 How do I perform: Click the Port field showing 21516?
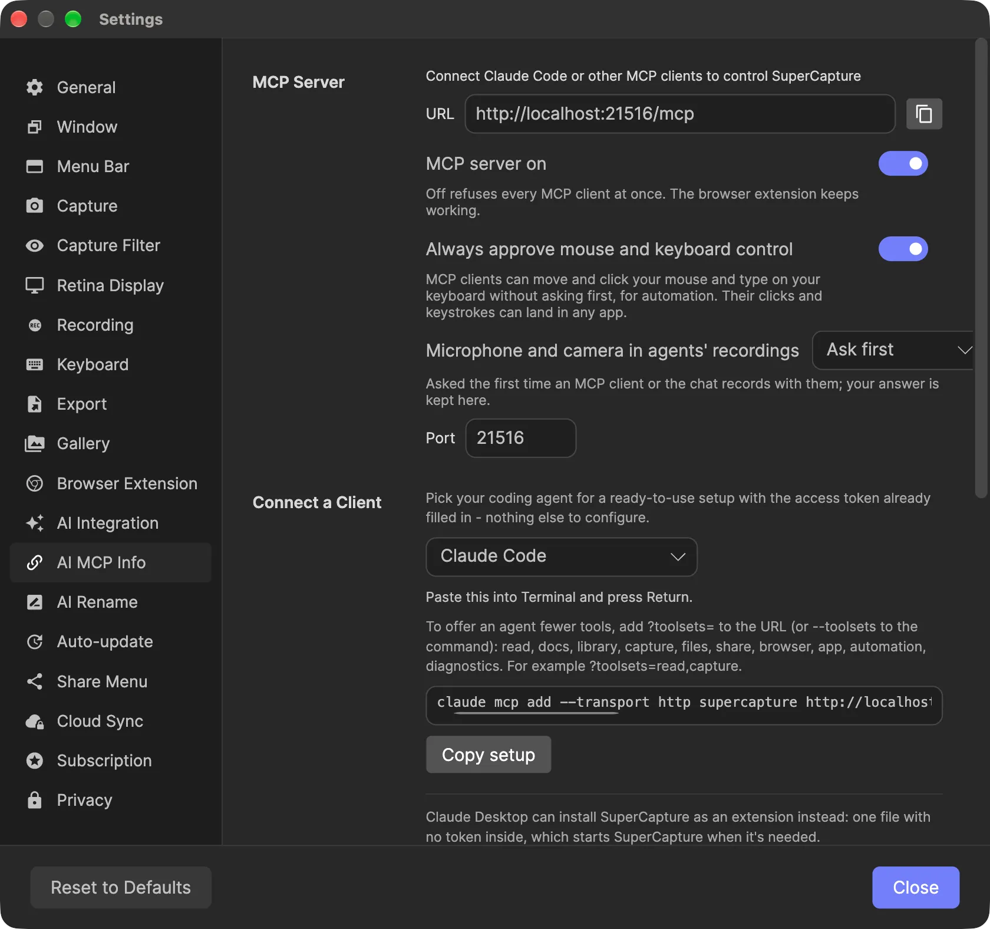[521, 438]
